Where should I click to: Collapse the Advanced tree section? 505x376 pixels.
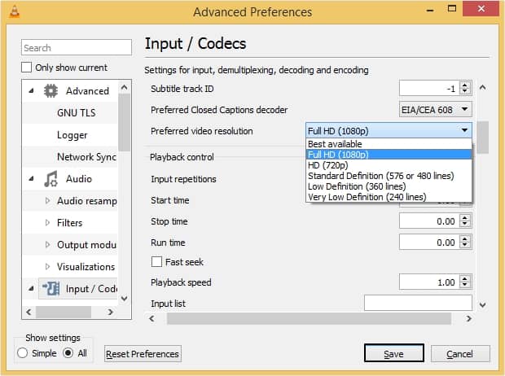pyautogui.click(x=31, y=91)
